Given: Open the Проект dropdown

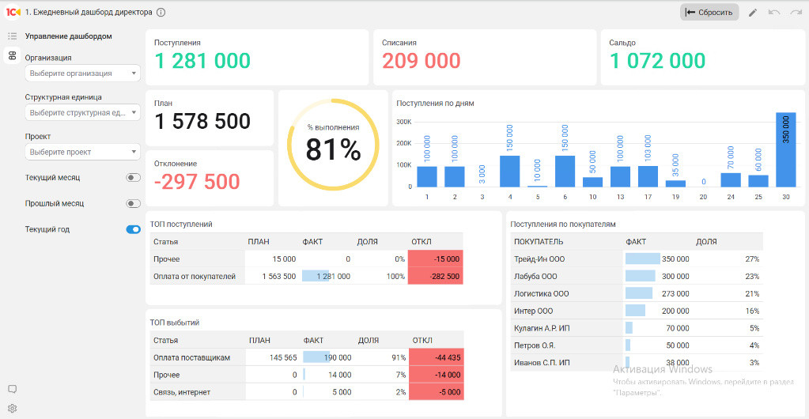Looking at the screenshot, I should [82, 153].
